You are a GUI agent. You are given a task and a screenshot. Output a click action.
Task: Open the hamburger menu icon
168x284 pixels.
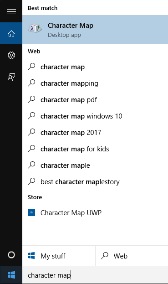point(11,11)
